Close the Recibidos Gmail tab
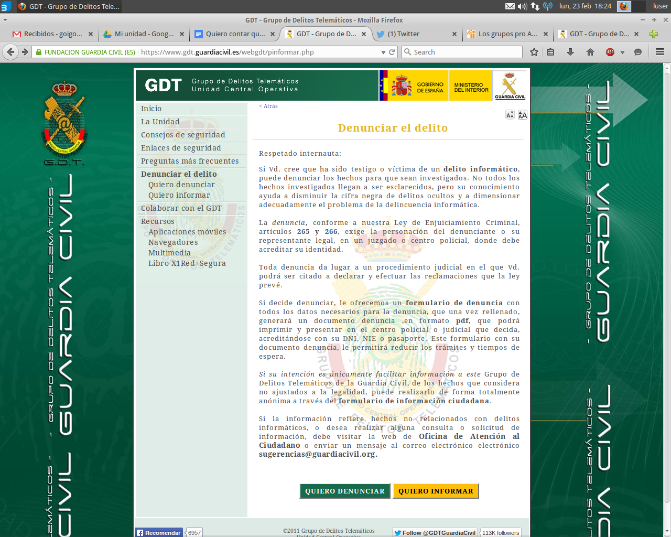This screenshot has height=537, width=671. click(x=91, y=34)
